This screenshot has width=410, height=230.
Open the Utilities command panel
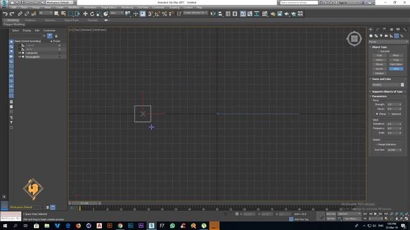click(405, 29)
